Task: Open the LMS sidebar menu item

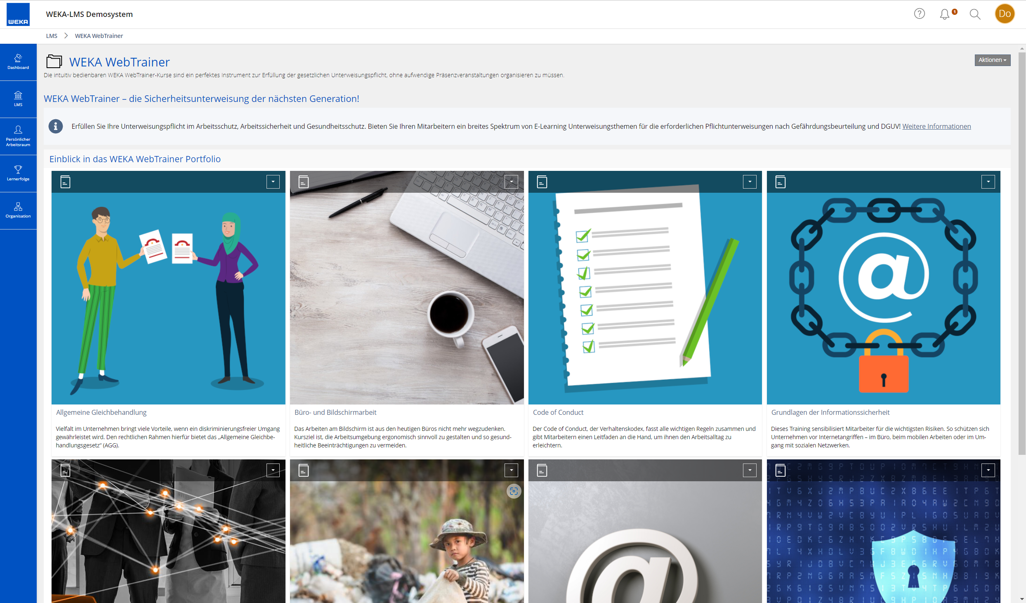Action: [x=18, y=99]
